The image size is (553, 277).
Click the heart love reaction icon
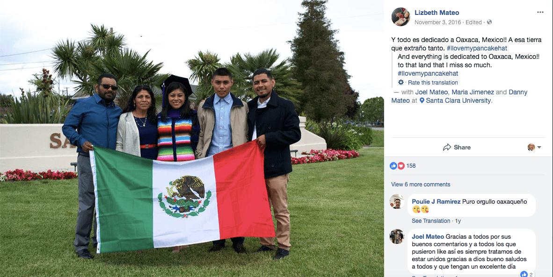pos(401,166)
